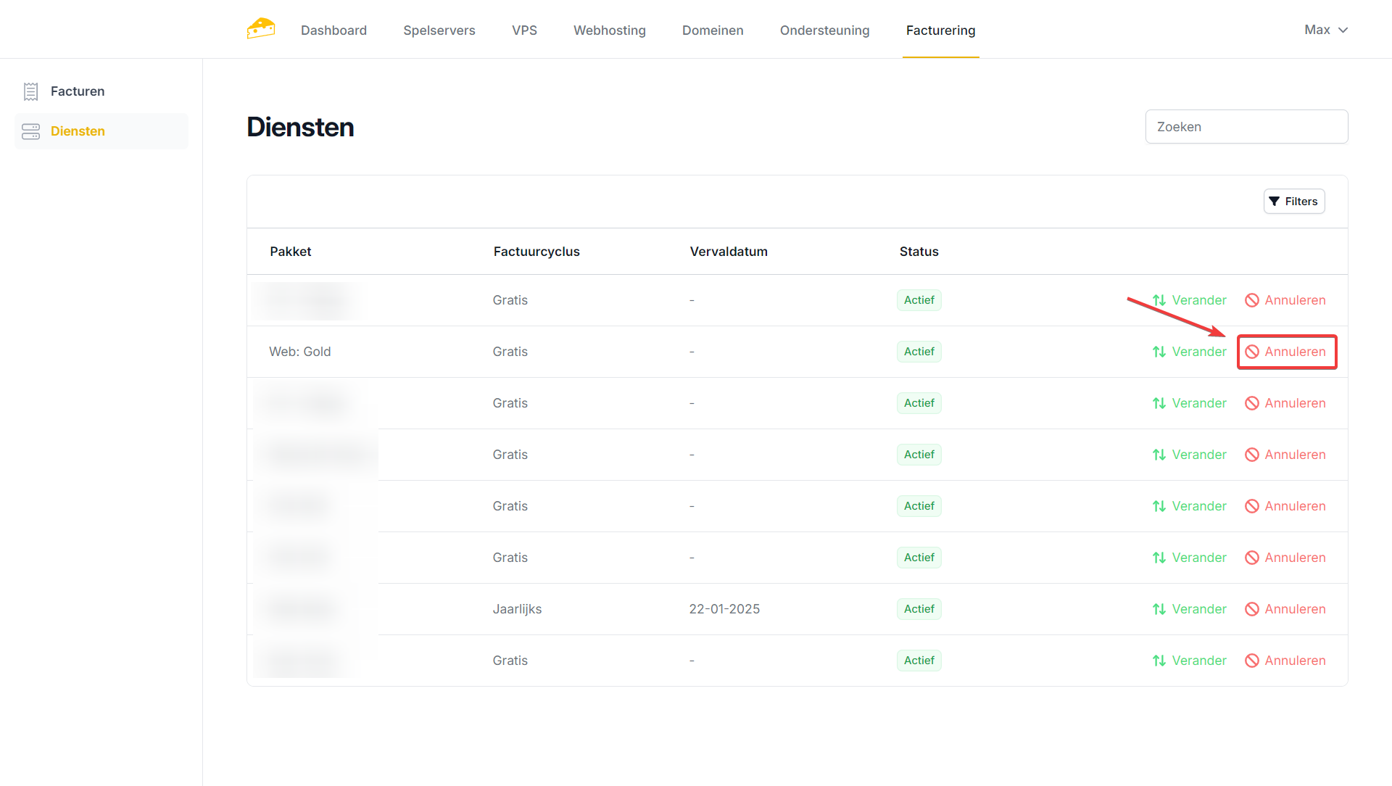Click Verander arrows icon for Web: Gold
The height and width of the screenshot is (786, 1392).
coord(1159,352)
